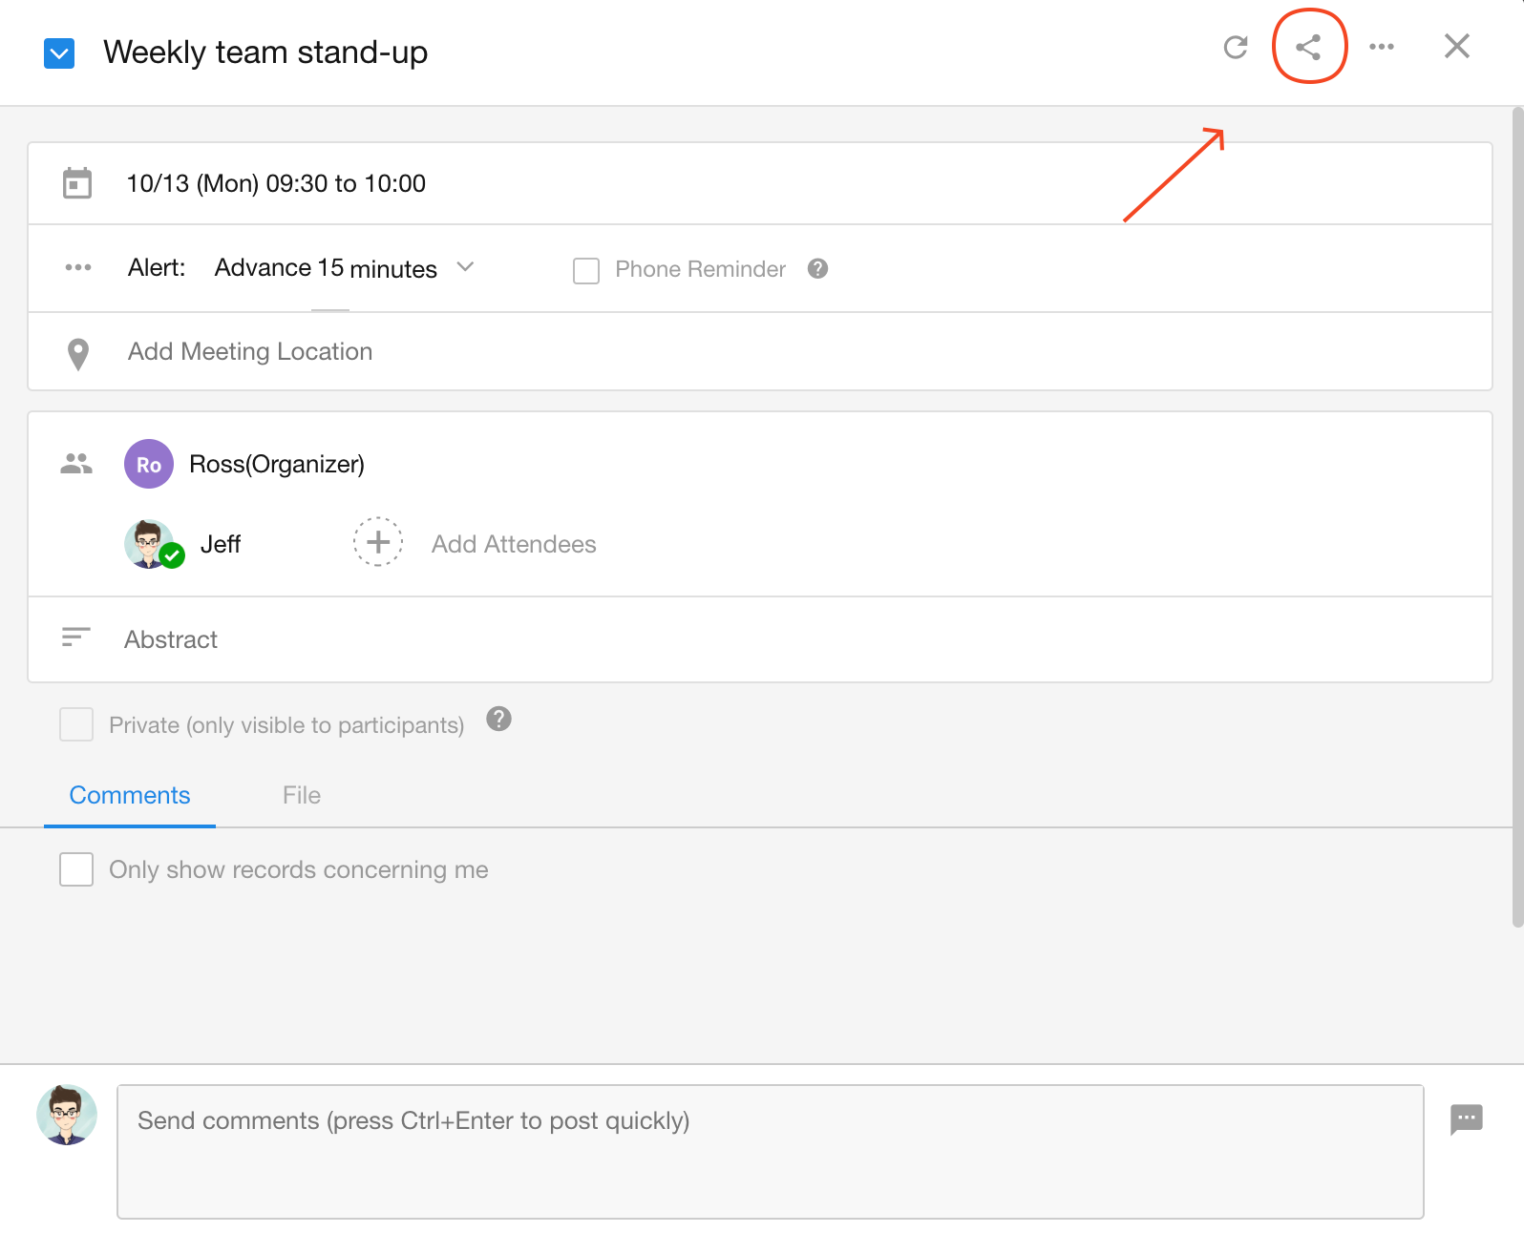Image resolution: width=1524 pixels, height=1233 pixels.
Task: Toggle the blue event completion checkbox
Action: [59, 53]
